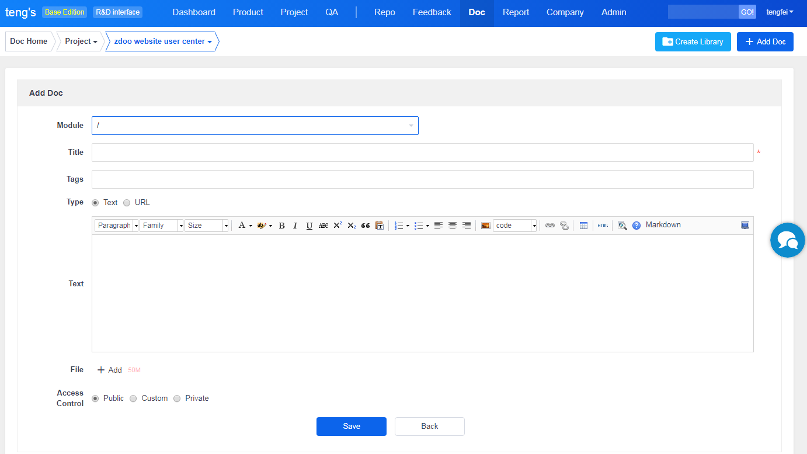This screenshot has width=807, height=454.
Task: Click the underline icon in the editor
Action: (309, 226)
